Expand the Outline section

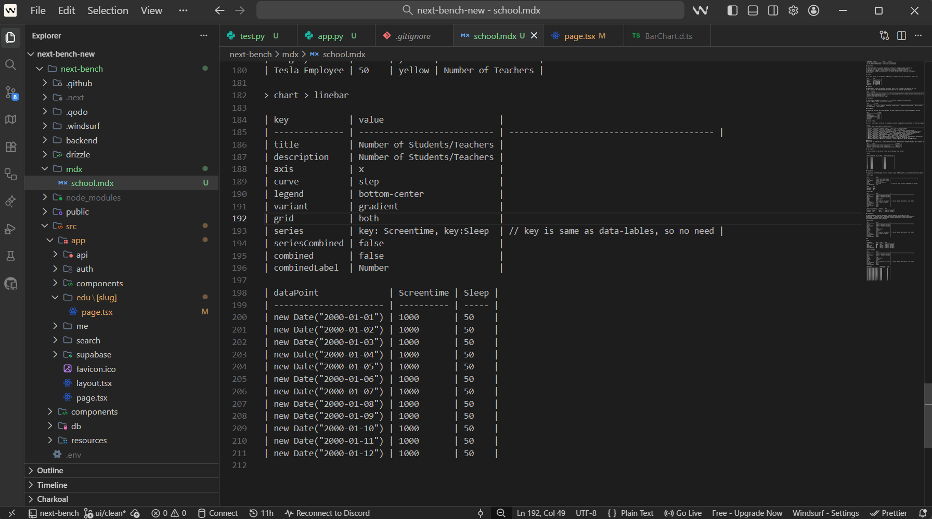tap(50, 471)
